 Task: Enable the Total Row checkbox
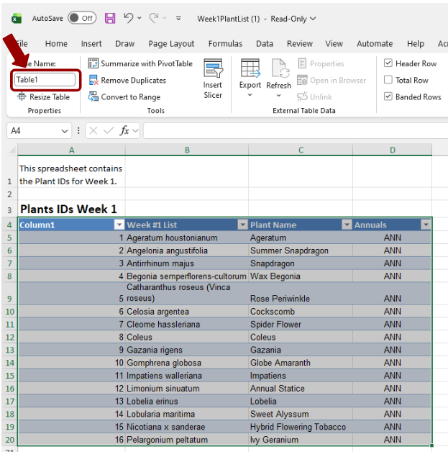point(388,80)
